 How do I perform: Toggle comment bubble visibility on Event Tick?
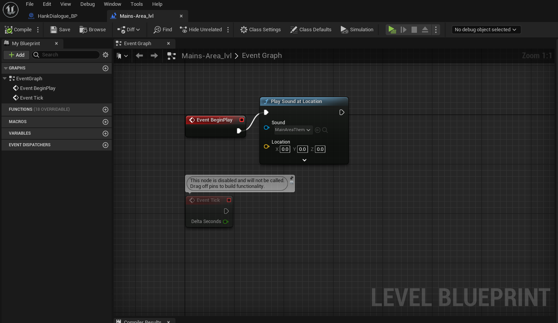click(292, 183)
